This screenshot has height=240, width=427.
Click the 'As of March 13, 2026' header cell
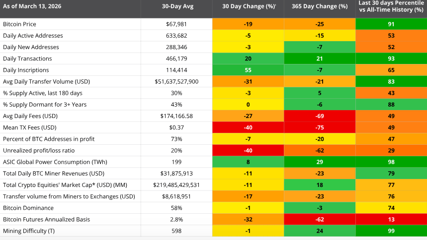pyautogui.click(x=33, y=6)
